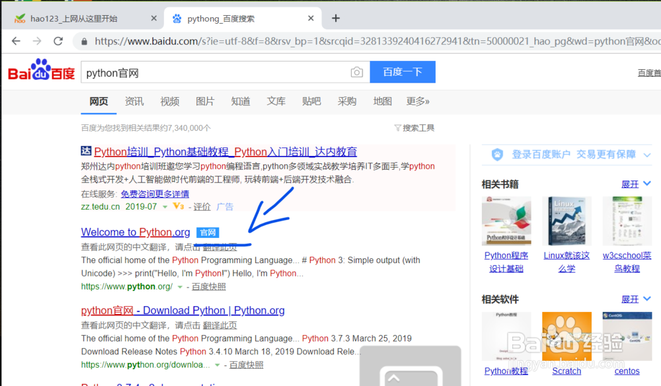Select the 采购 search category
The image size is (661, 386).
(347, 101)
